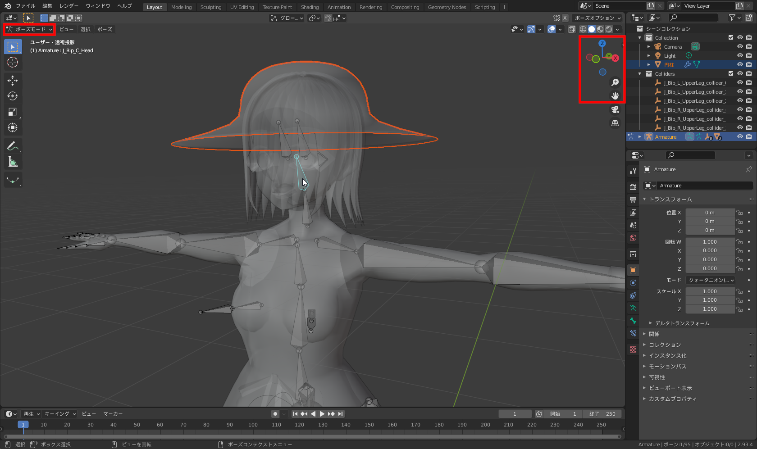Uncheck the Colliders collection checkbox
The height and width of the screenshot is (449, 757).
(x=731, y=73)
